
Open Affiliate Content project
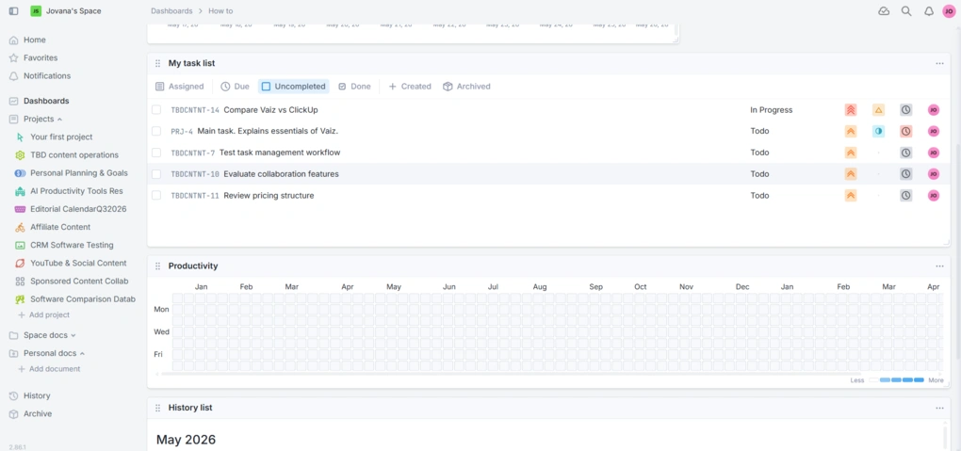click(x=60, y=227)
